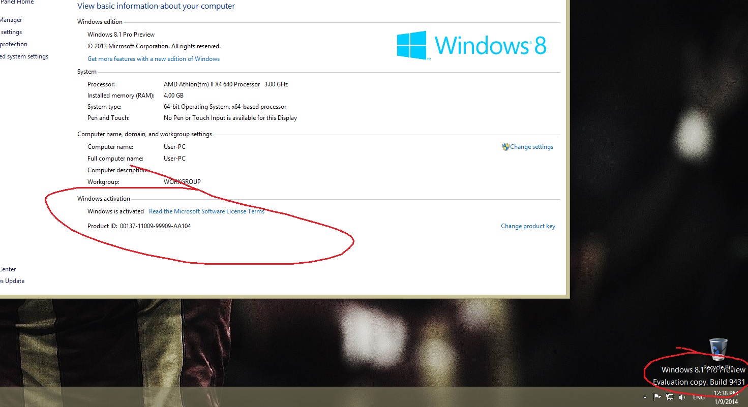Click the '© 2013 Microsoft Corporation' copyright text
Image resolution: width=748 pixels, height=407 pixels.
154,46
